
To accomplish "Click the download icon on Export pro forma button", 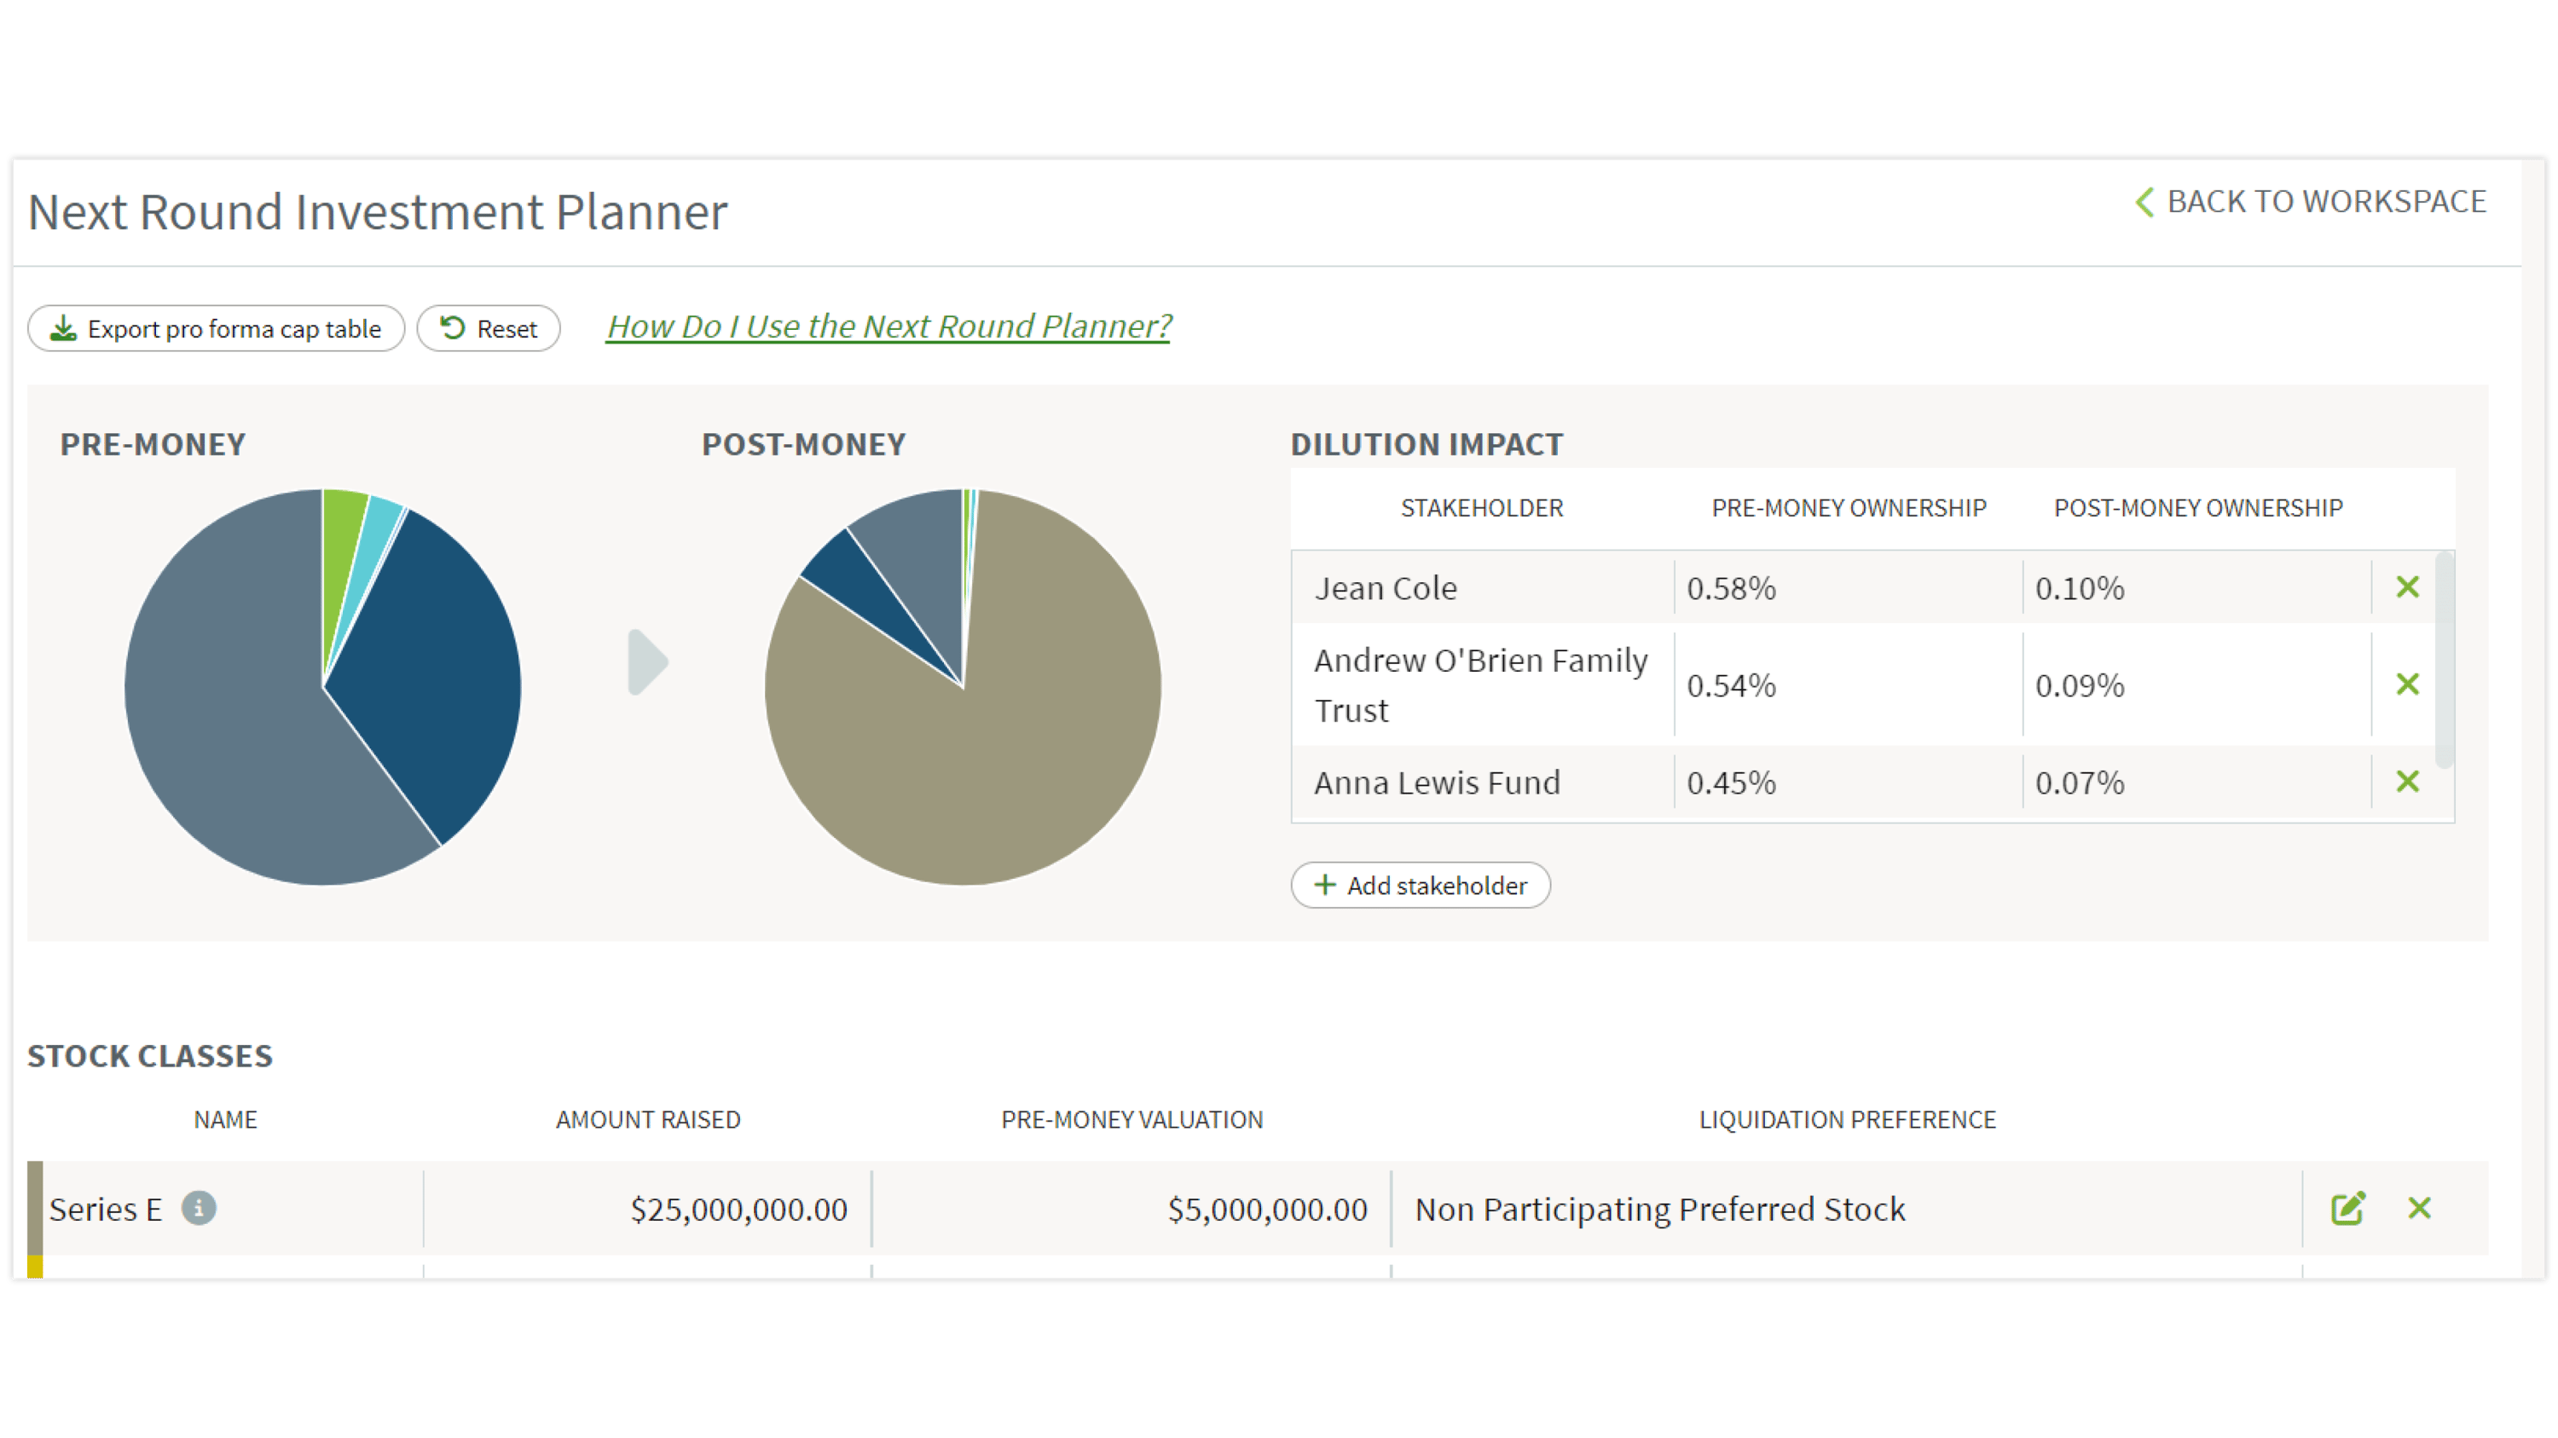I will pyautogui.click(x=64, y=328).
